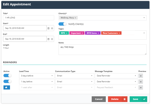Remove the New Customers tag
The image size is (151, 105).
point(119,33)
